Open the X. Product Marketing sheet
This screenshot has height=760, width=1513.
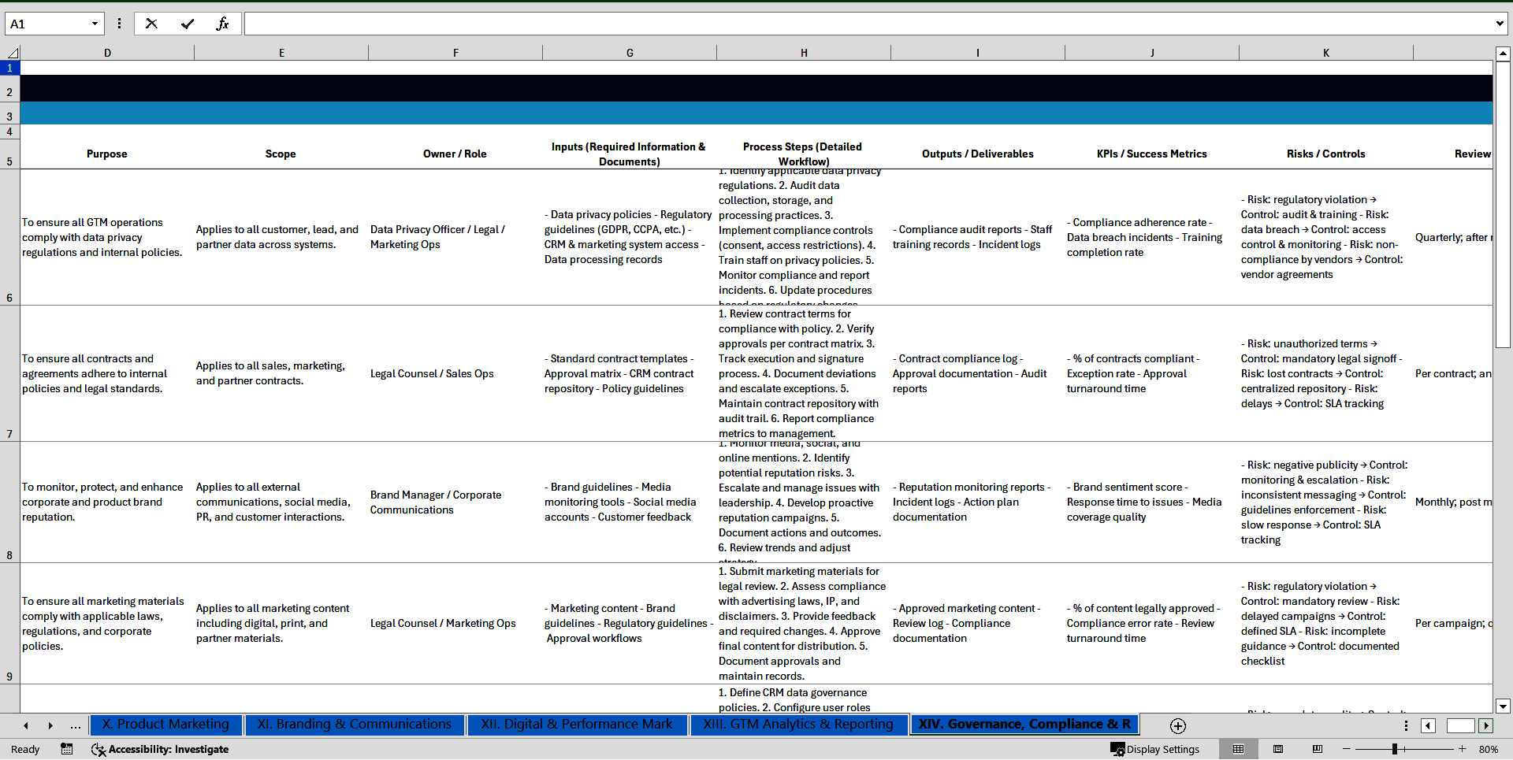(165, 725)
